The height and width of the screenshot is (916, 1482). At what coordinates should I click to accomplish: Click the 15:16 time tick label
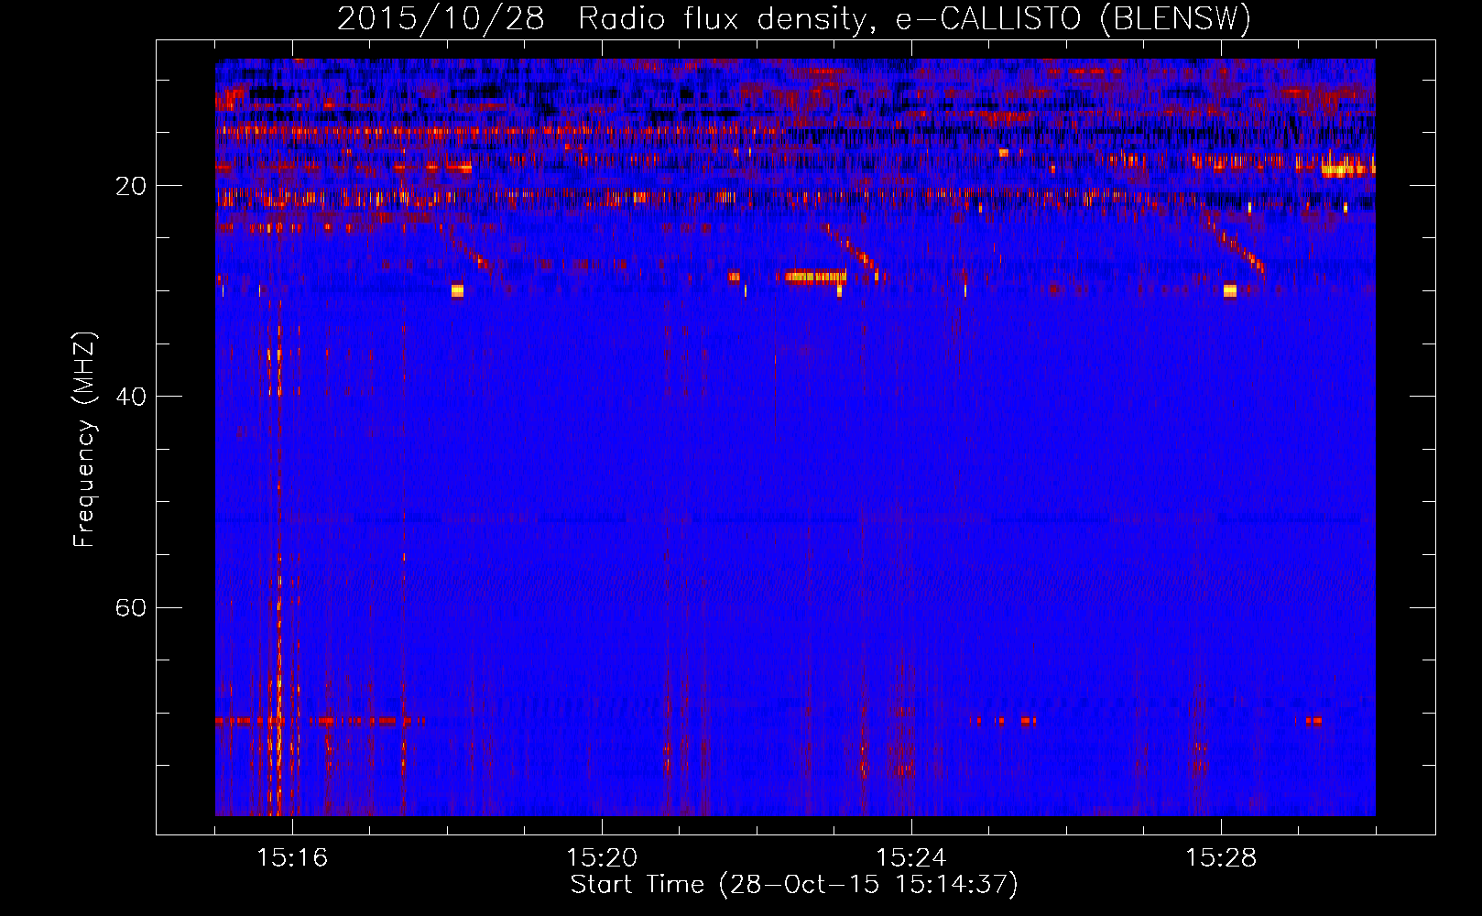click(292, 857)
